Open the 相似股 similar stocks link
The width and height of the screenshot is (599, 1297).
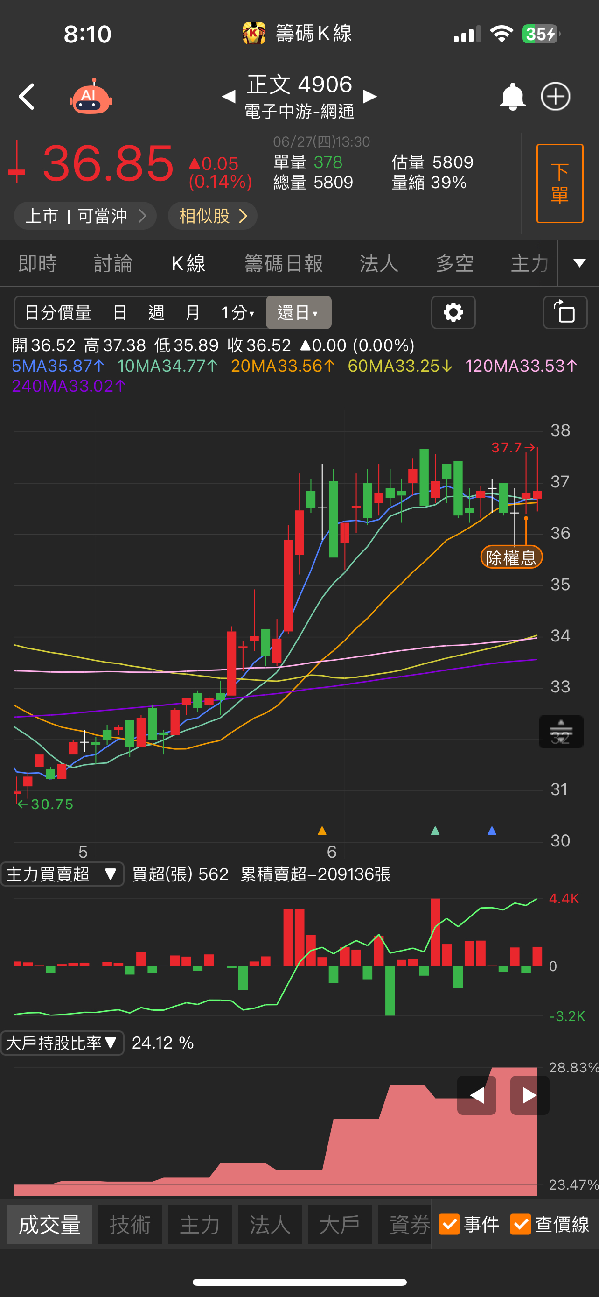213,216
